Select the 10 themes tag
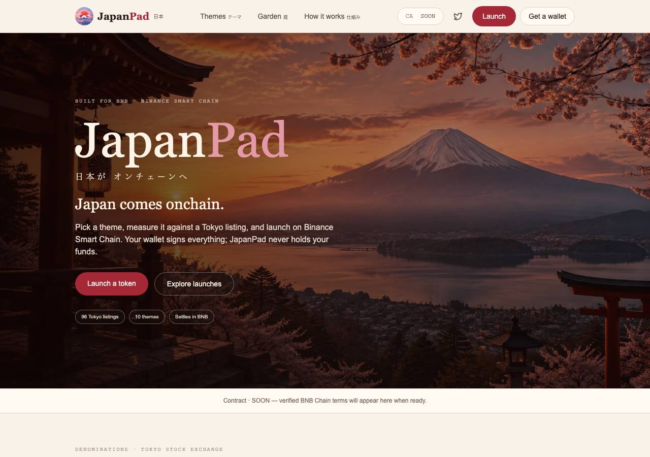Screen dimensions: 650x457 click(147, 317)
